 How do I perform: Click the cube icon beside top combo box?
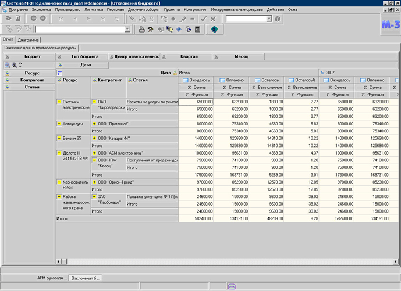[278, 19]
